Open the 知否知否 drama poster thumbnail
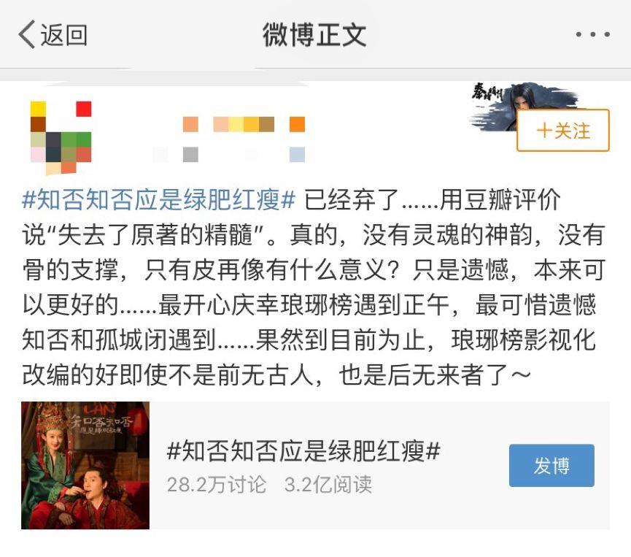The height and width of the screenshot is (557, 631). pos(85,465)
